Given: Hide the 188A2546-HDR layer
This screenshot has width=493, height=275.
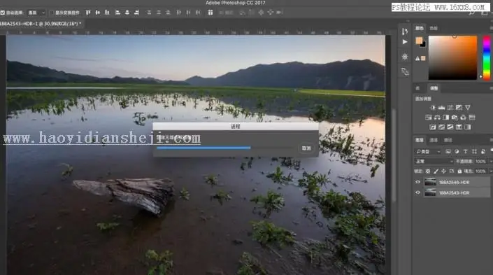Looking at the screenshot, I should click(x=418, y=182).
